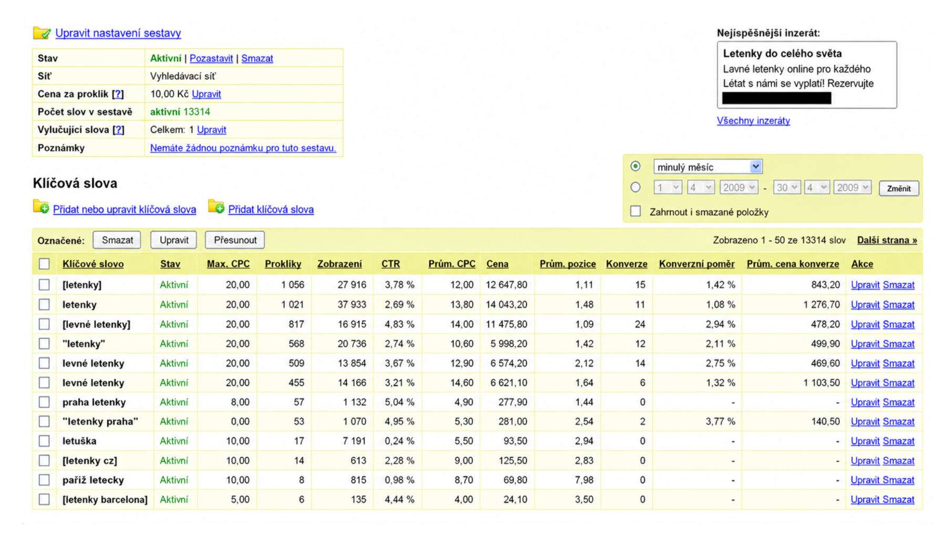Open help [?] next to Cena za proklik
The height and width of the screenshot is (554, 946).
(x=118, y=94)
